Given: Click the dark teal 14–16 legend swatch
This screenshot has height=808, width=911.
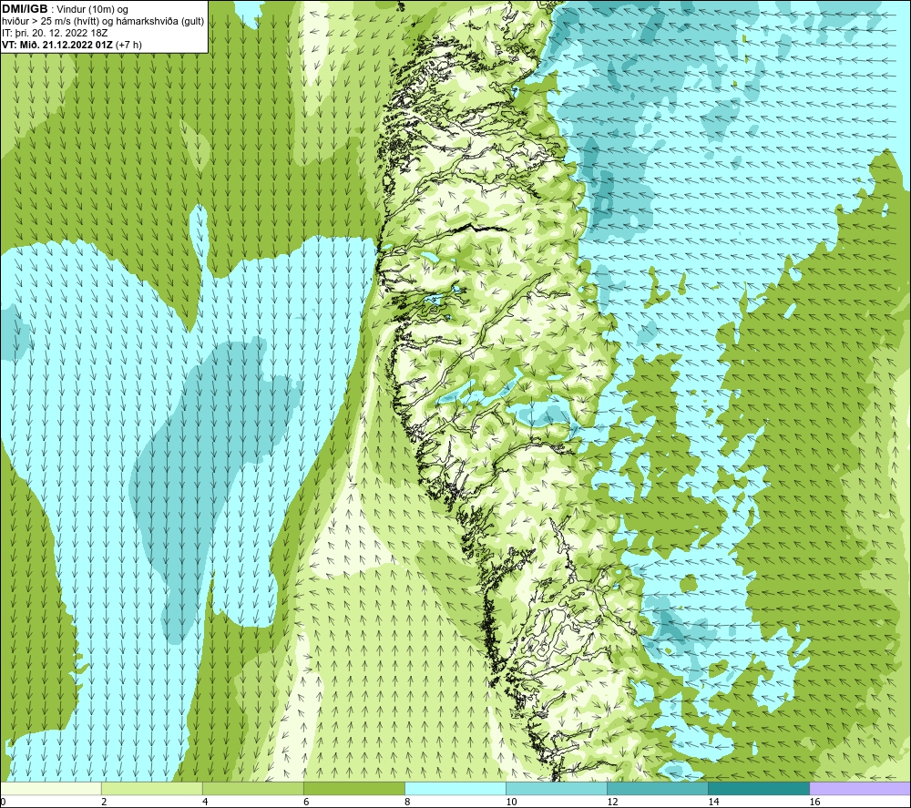Looking at the screenshot, I should (759, 788).
